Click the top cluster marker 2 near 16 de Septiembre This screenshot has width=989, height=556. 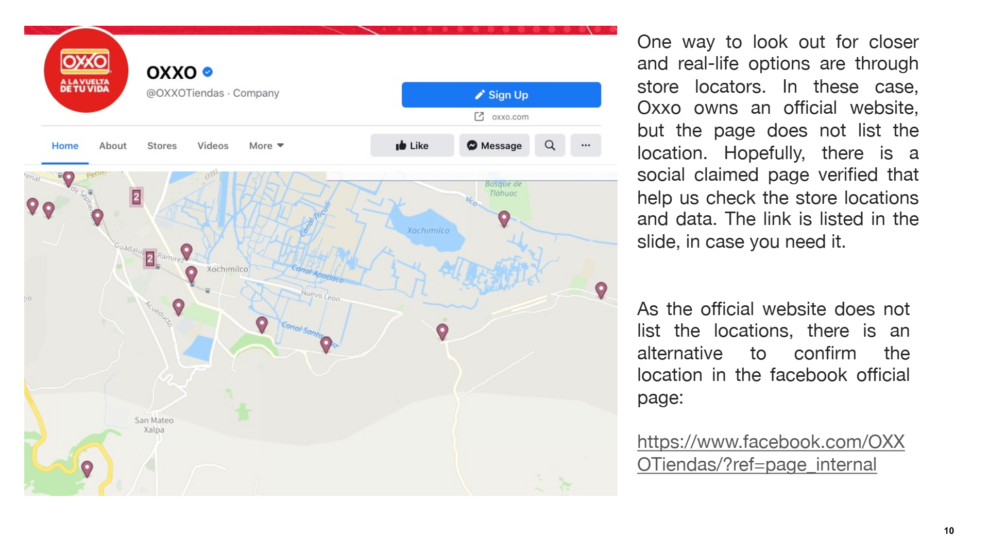[137, 197]
